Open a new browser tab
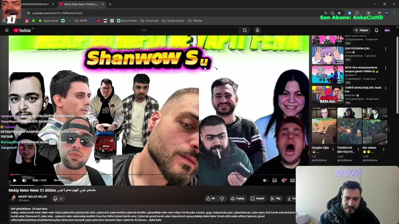This screenshot has height=224, width=399. 110,4
